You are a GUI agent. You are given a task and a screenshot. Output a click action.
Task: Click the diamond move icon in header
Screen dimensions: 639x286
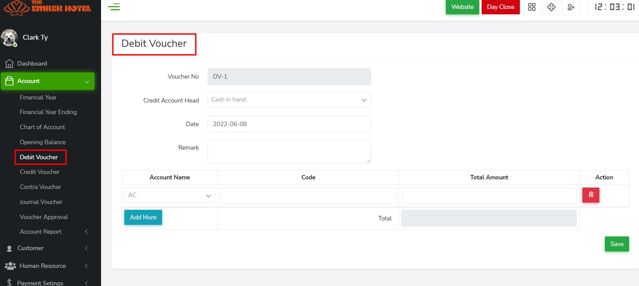point(551,7)
